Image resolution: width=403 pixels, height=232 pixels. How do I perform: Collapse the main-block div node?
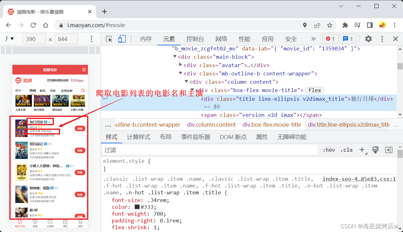coord(175,57)
